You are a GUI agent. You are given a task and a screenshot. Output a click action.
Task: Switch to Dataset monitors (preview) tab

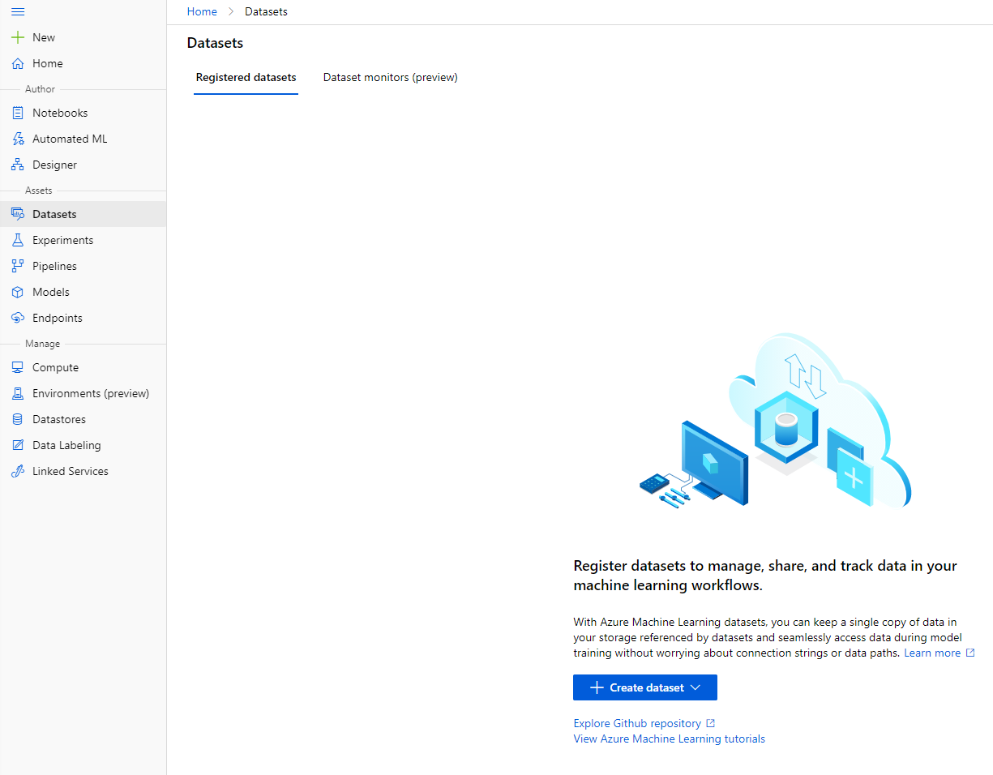coord(390,78)
